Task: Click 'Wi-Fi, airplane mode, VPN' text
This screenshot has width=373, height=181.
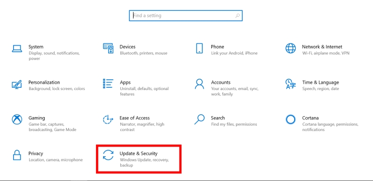Action: click(x=326, y=53)
